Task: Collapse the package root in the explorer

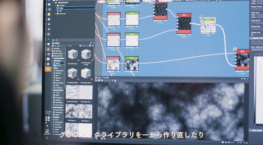Action: click(53, 3)
